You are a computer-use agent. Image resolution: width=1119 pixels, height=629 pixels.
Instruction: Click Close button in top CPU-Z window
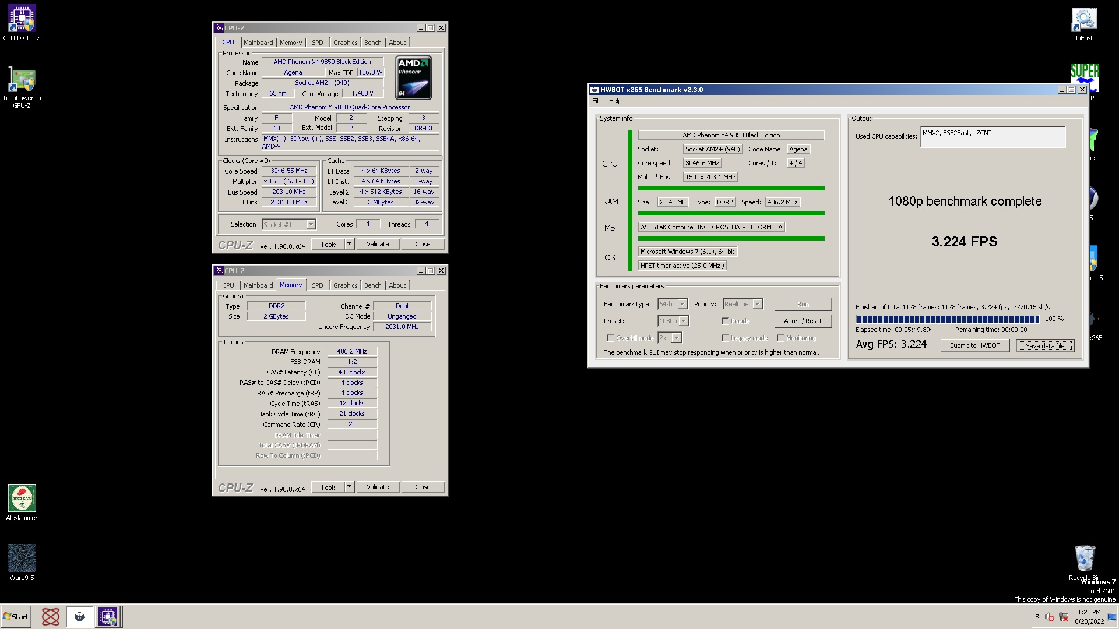(423, 244)
